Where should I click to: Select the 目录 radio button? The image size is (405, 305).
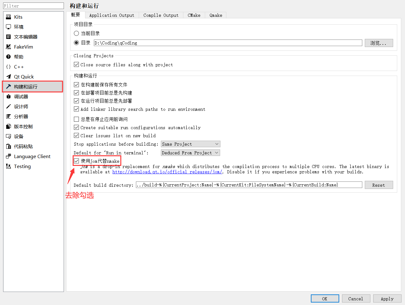[x=76, y=43]
